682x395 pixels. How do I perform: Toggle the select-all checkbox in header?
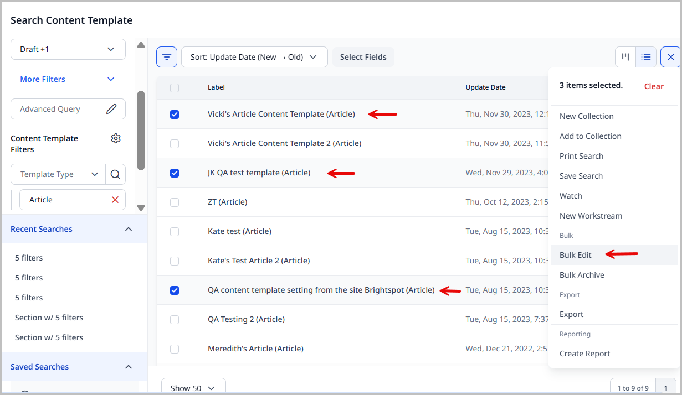(175, 87)
